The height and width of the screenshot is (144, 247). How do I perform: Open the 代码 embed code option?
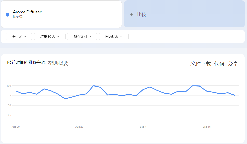[x=219, y=64]
